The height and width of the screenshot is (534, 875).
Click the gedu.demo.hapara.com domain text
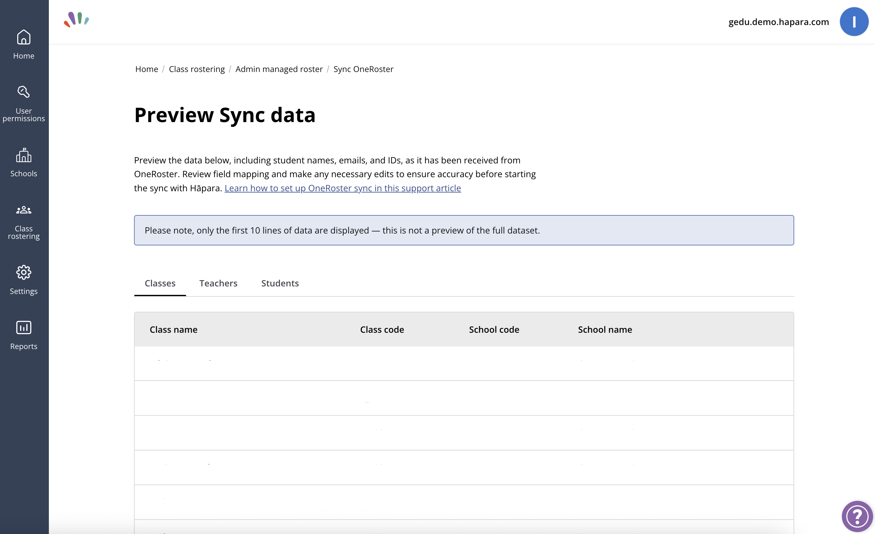(x=779, y=22)
